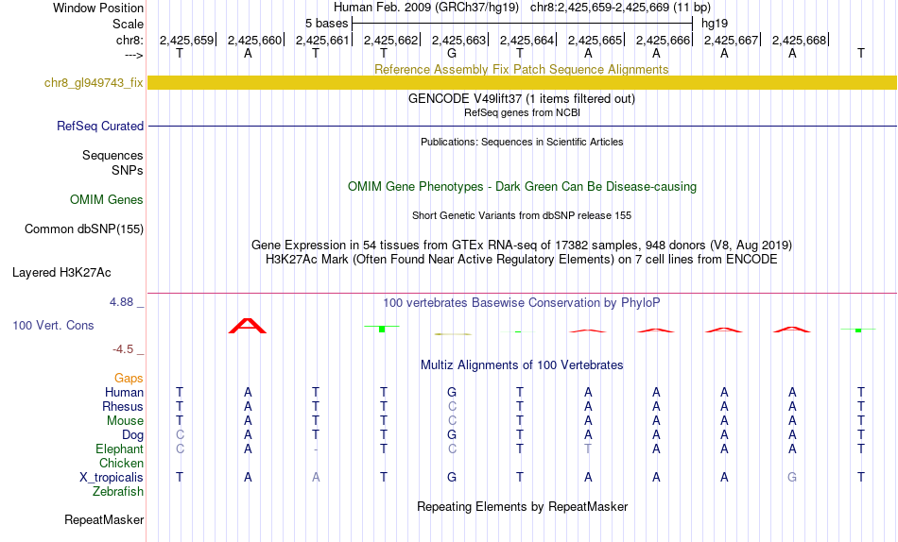Screen dimensions: 898x542
Task: Click the hg19 label beside scale bar
Action: [x=715, y=24]
